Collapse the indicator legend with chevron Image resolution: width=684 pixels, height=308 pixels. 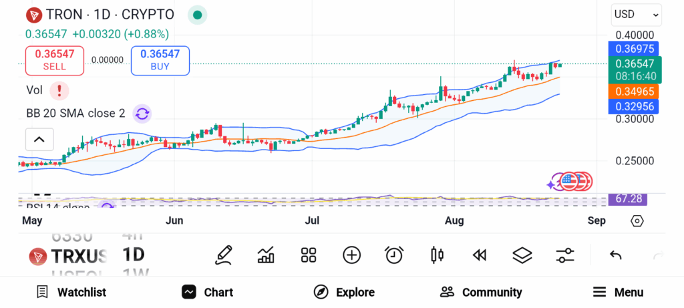(x=39, y=140)
